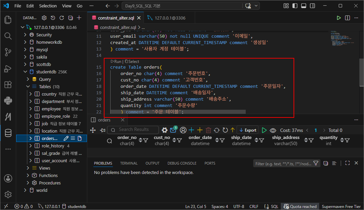Go to next results page arrow
Screen dimensions: 364x210
(x=324, y=130)
